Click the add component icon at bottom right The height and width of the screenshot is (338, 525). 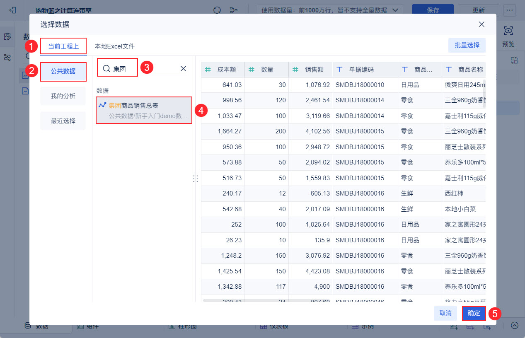click(x=454, y=326)
